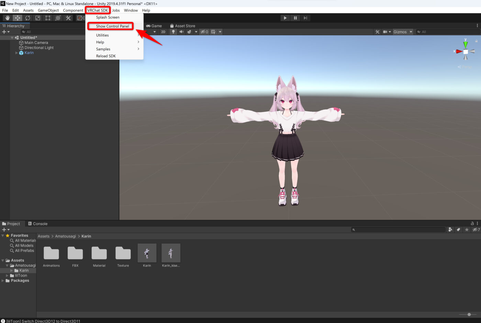Click the Pause button
The image size is (481, 323).
pos(295,18)
